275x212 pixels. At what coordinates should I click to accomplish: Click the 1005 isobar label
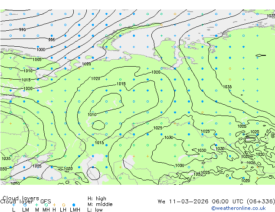[x=37, y=59]
